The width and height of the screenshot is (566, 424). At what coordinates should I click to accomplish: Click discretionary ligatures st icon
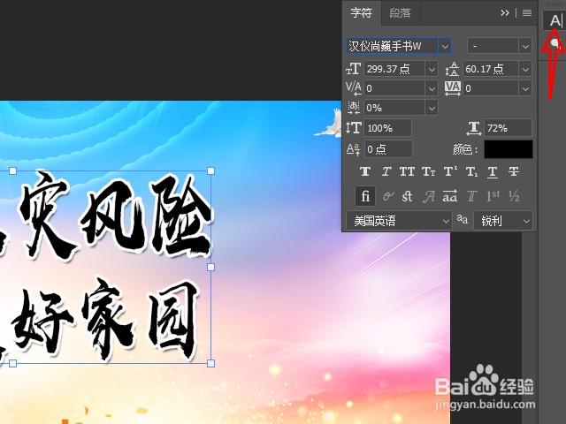pos(407,196)
